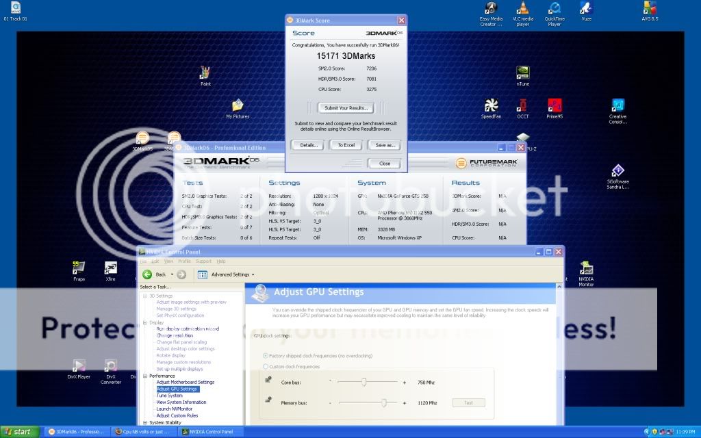
Task: Select Launch NVMonitor in the task tree
Action: coord(174,409)
